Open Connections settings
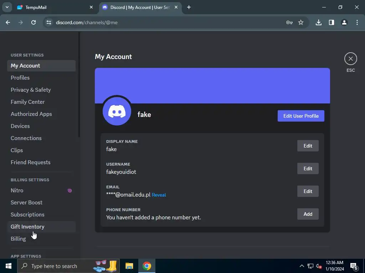The width and height of the screenshot is (365, 273). [x=41, y=138]
